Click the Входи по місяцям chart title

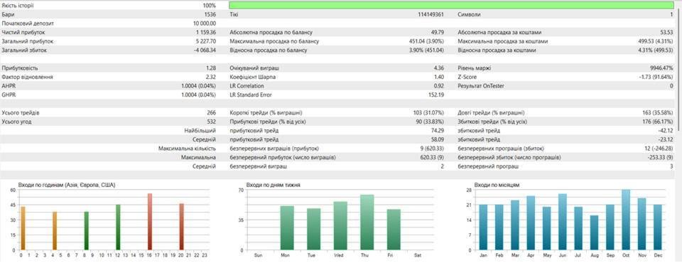click(x=497, y=185)
